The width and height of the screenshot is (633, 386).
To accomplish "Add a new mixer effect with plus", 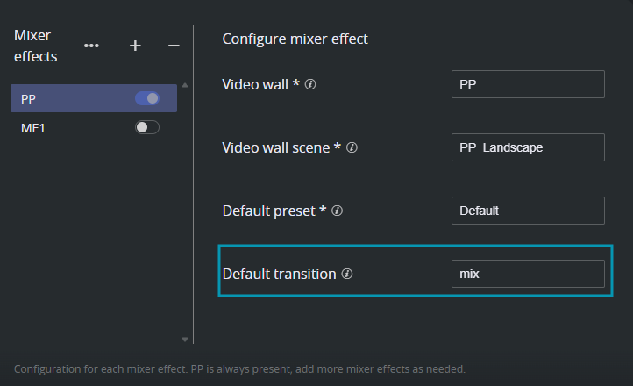I will coord(135,46).
